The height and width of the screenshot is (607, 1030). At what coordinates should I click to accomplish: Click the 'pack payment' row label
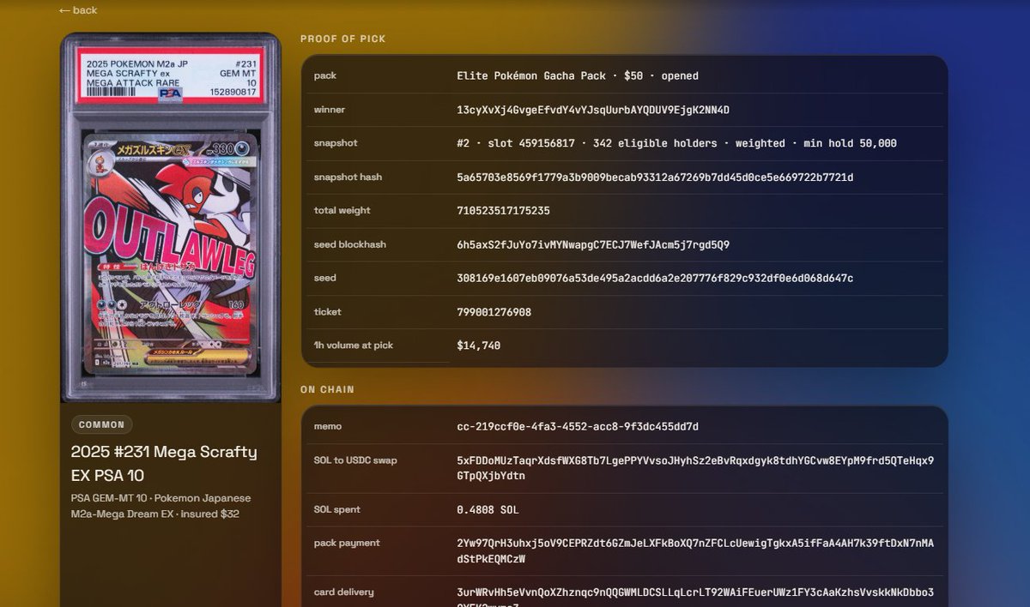[347, 543]
